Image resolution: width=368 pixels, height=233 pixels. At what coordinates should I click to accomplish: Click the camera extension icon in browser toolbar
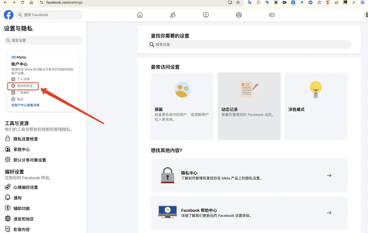pyautogui.click(x=337, y=2)
